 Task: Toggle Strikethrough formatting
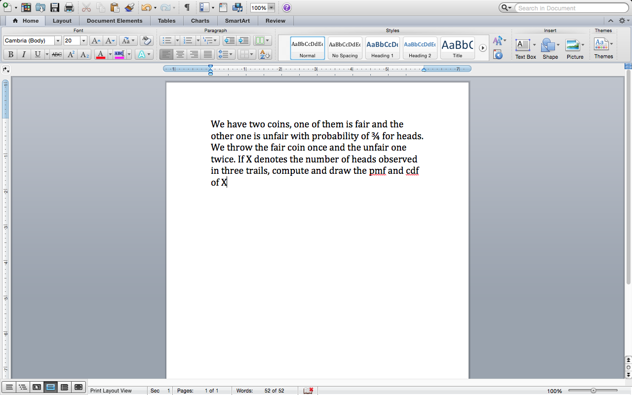(57, 54)
